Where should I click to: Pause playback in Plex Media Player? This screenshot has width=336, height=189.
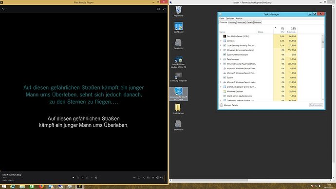(82, 178)
